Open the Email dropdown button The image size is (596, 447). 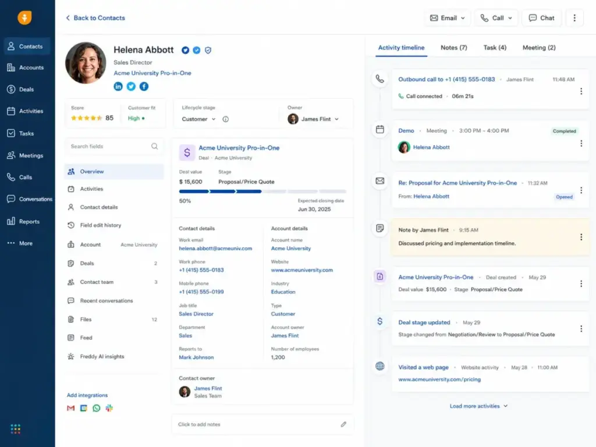tap(448, 18)
